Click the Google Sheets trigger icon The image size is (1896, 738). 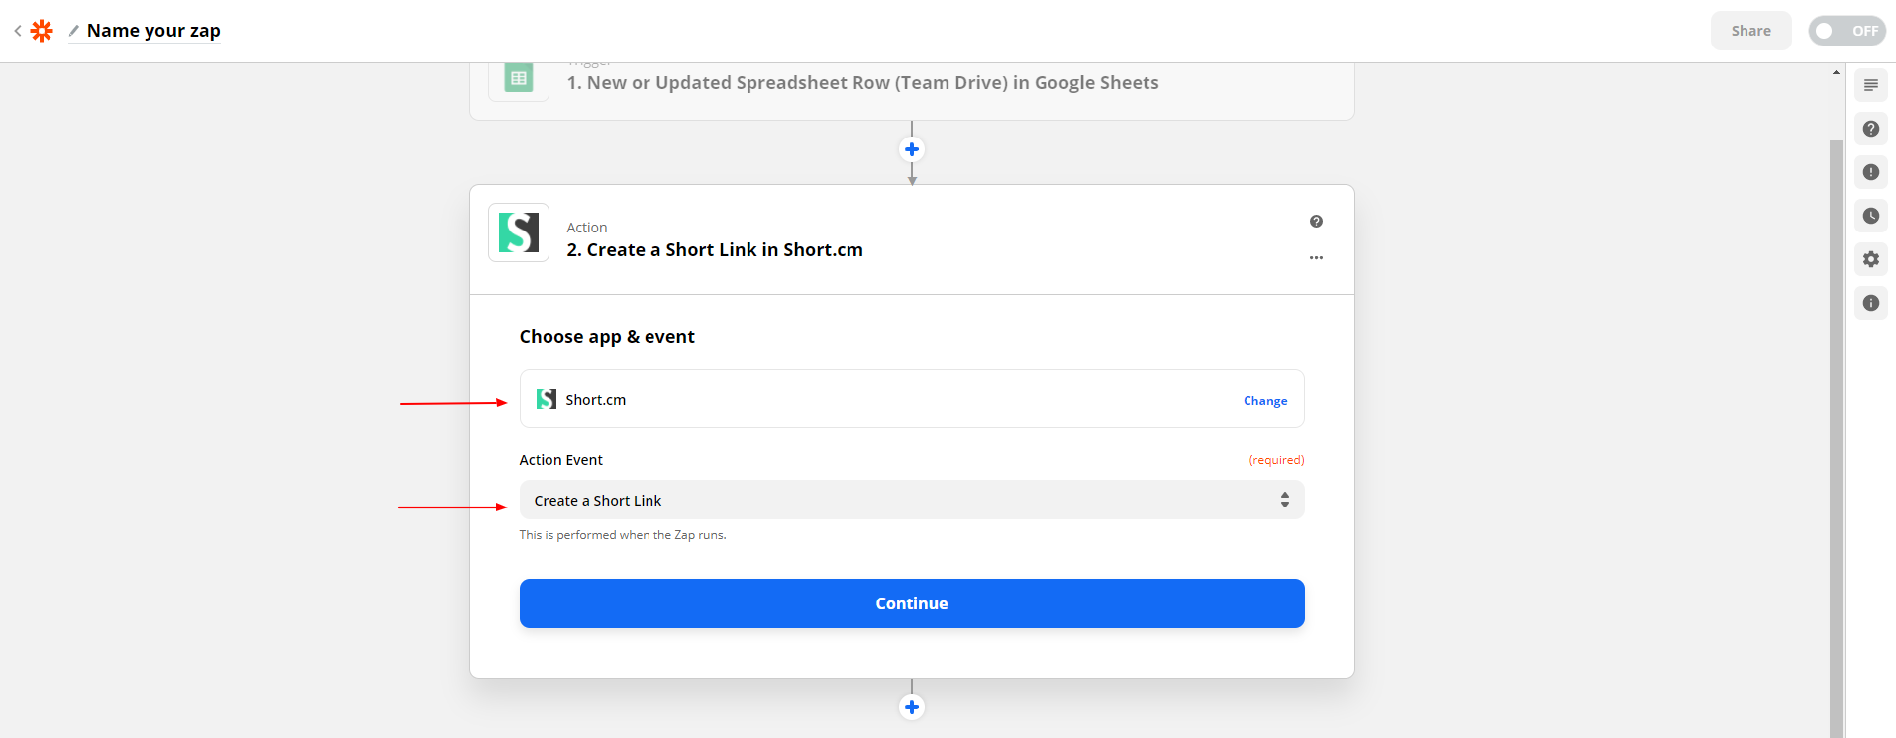point(519,79)
